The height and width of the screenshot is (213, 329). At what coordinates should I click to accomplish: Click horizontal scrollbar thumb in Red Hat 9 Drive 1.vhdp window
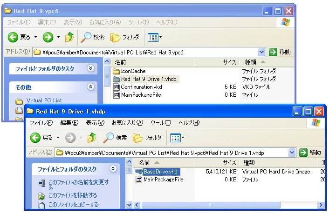(x=211, y=205)
